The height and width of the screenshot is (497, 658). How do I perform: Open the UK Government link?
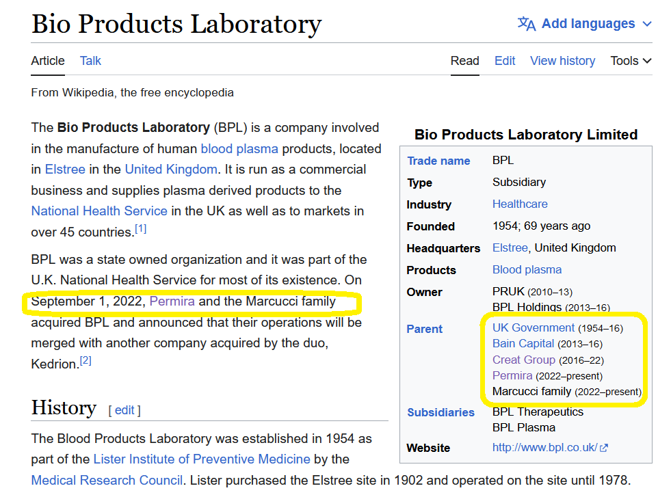pos(534,327)
